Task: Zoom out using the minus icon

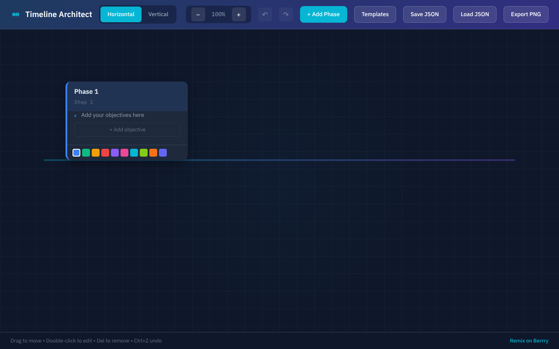Action: pos(198,14)
